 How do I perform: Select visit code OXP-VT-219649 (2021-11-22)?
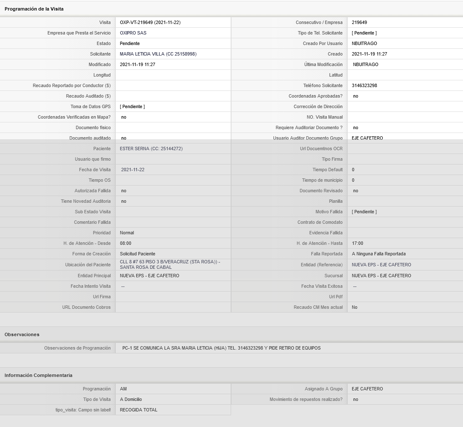(x=150, y=22)
